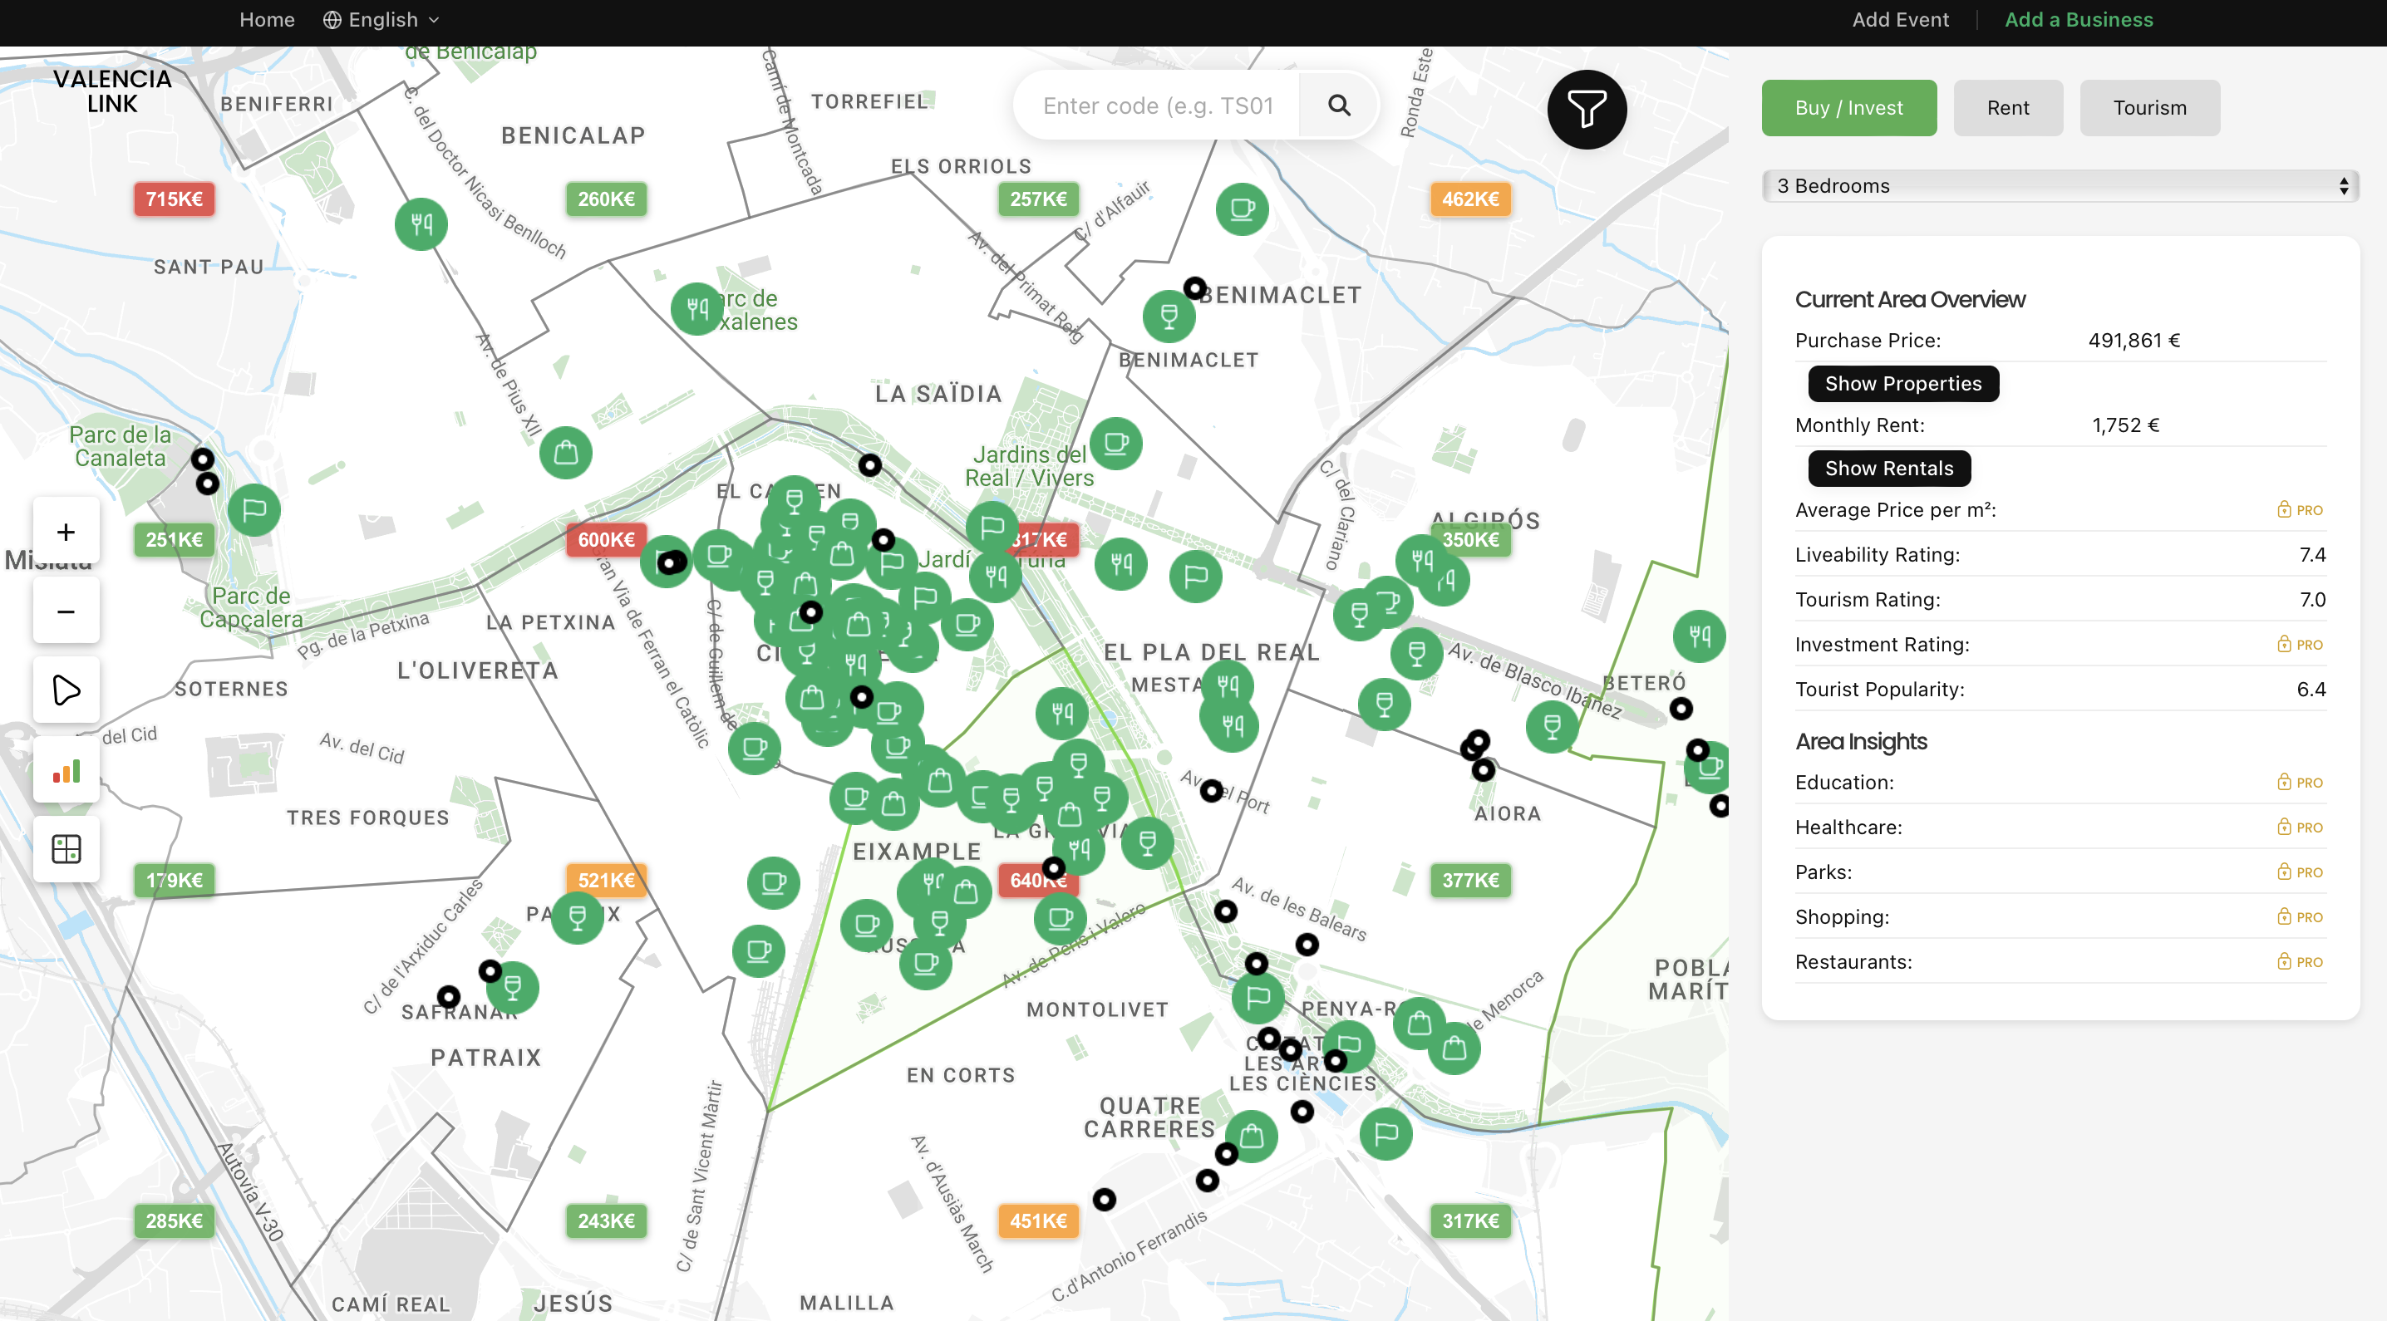Click the restaurant marker near Parc de Malilla... Benicalap

pyautogui.click(x=421, y=223)
